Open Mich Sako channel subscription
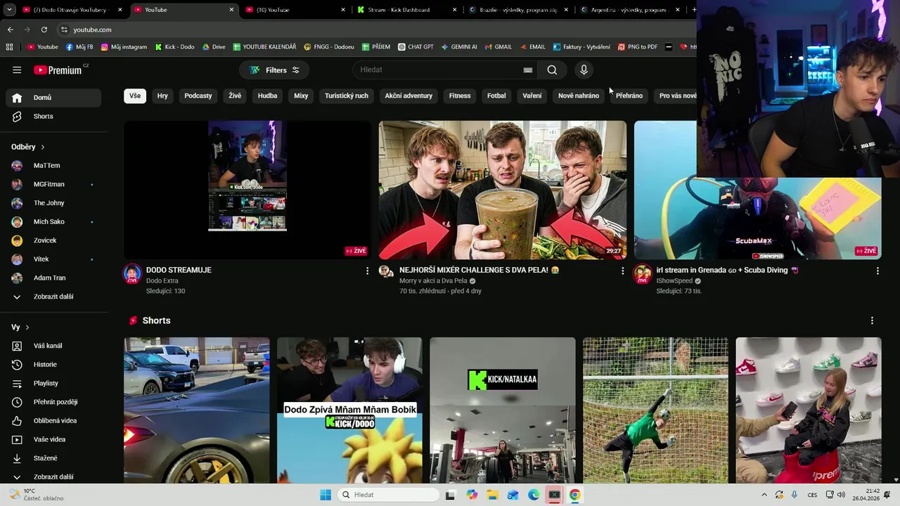The image size is (900, 506). pyautogui.click(x=53, y=221)
